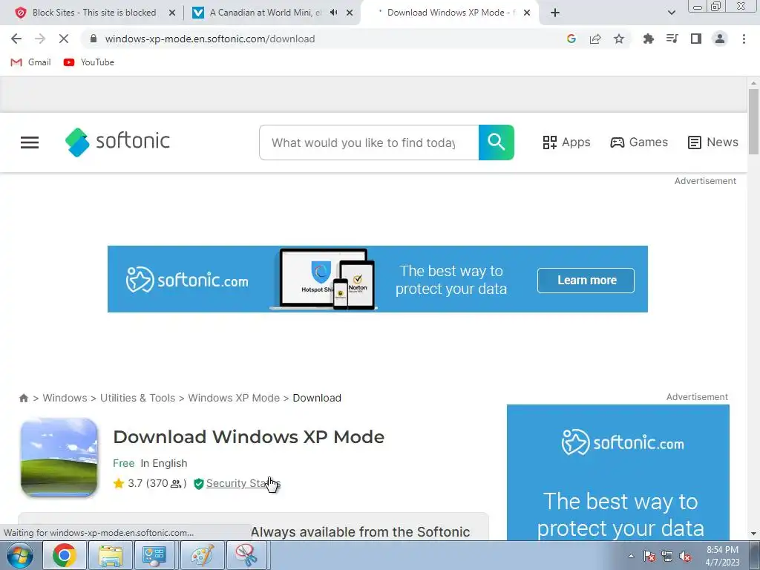The width and height of the screenshot is (760, 570).
Task: Close the Block Sites tab
Action: 172,13
